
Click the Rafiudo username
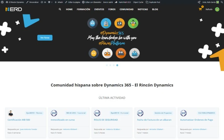tap(209, 9)
